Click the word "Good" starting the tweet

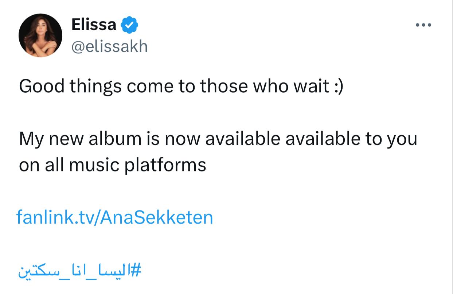point(42,86)
